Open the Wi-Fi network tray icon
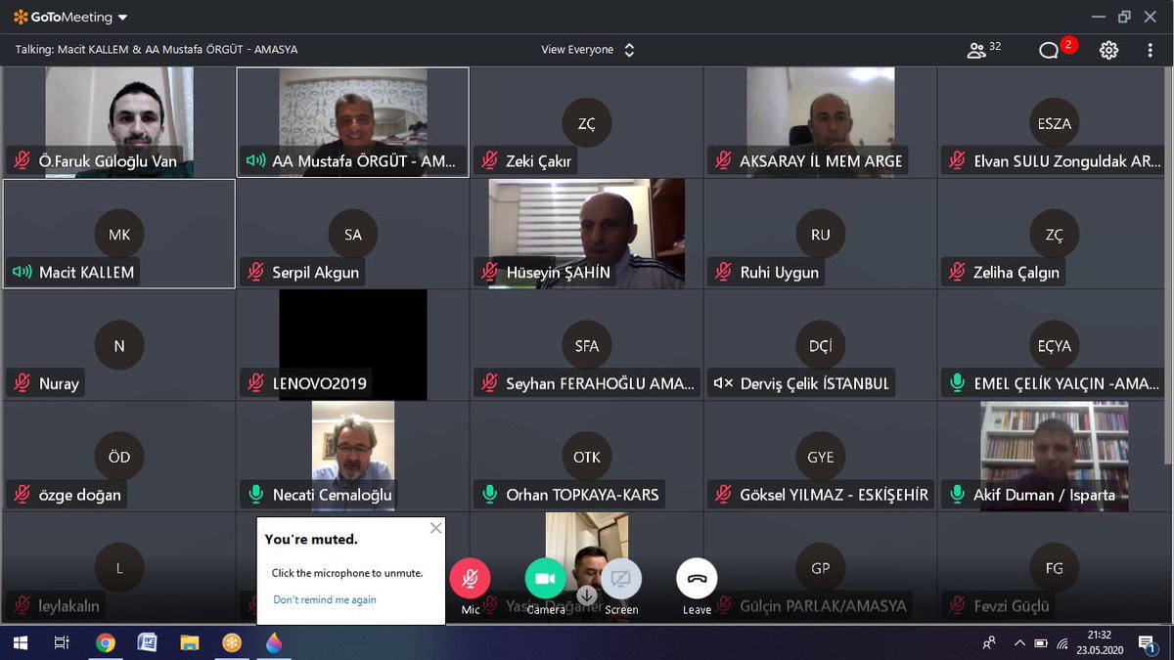The image size is (1174, 660). click(x=1062, y=643)
